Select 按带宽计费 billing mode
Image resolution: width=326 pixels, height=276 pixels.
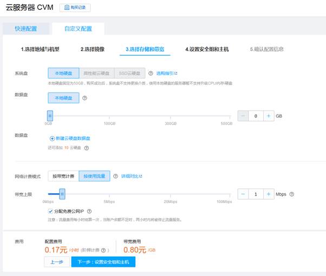point(63,176)
